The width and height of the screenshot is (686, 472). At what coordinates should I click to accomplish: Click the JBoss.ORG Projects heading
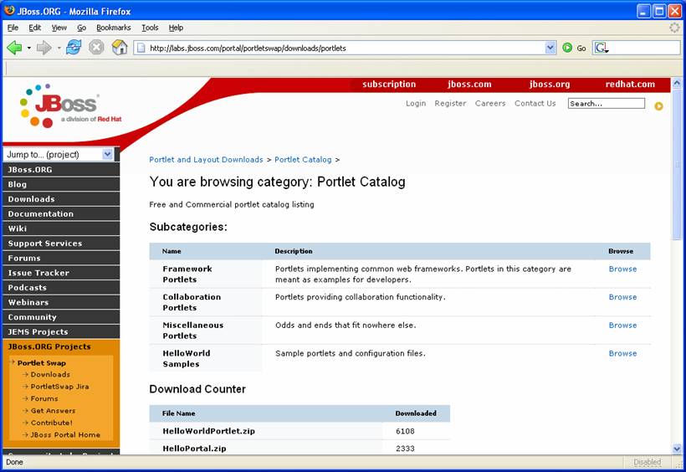click(x=49, y=346)
